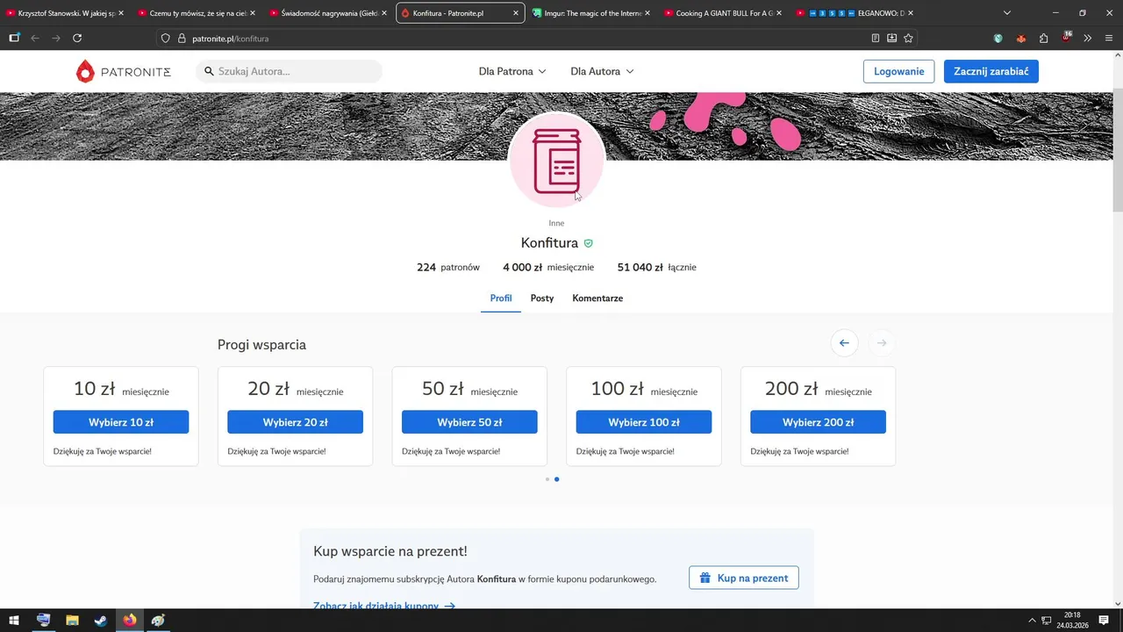Click the Logowanie button
The width and height of the screenshot is (1123, 632).
pyautogui.click(x=898, y=71)
